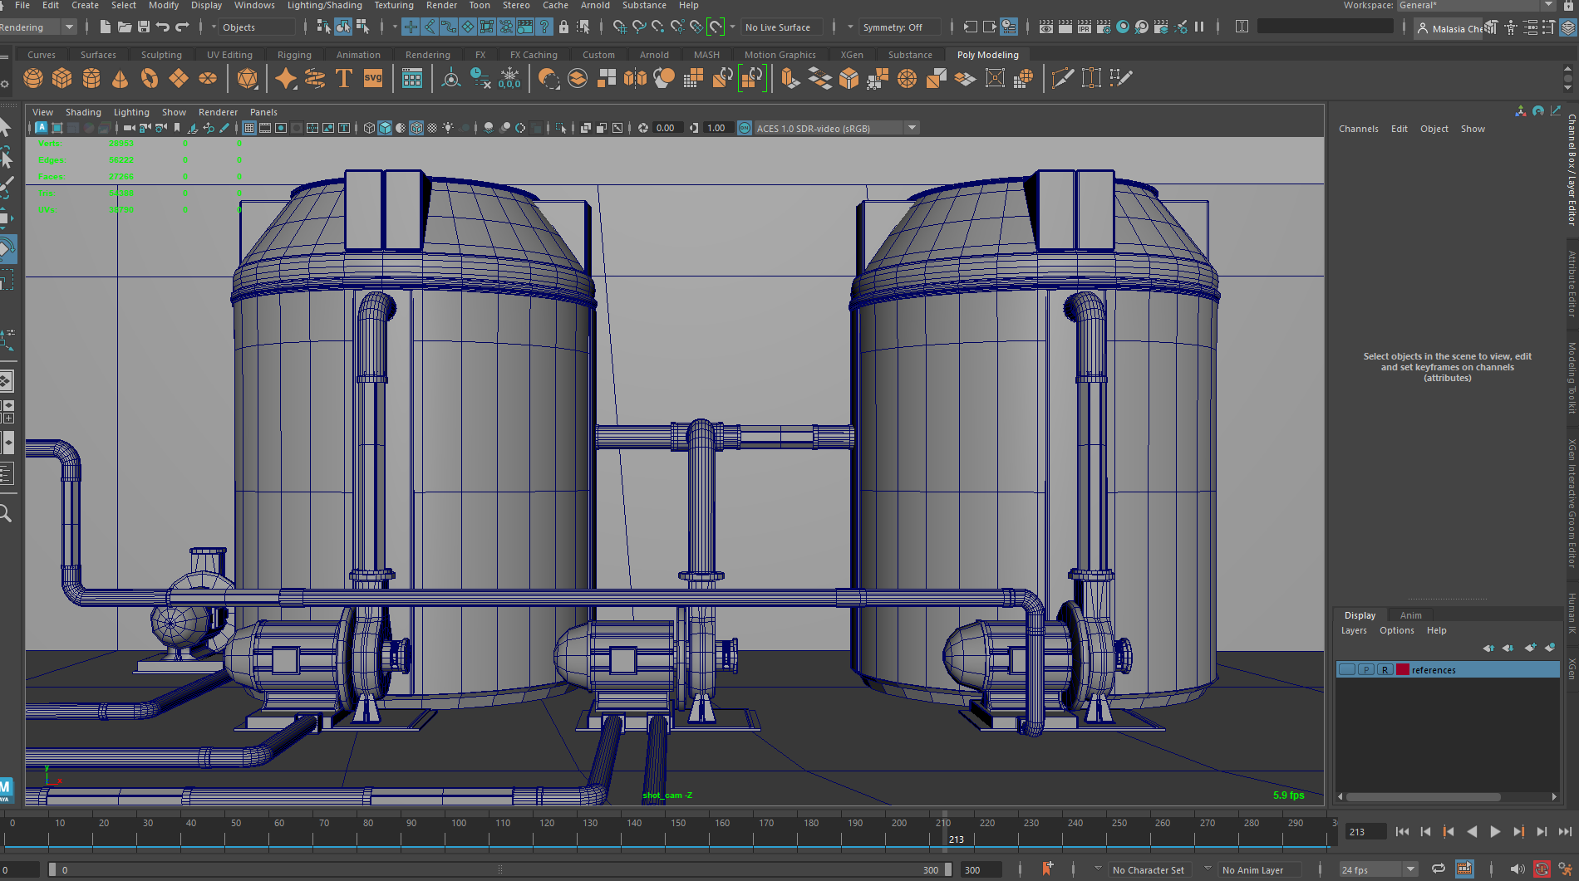Open the Shading panel menu
Viewport: 1579px width, 881px height.
[83, 112]
